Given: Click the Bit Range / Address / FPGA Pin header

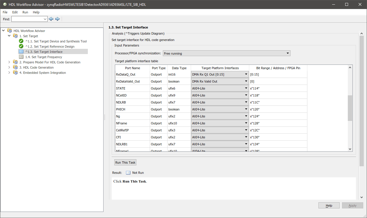Looking at the screenshot, I should click(278, 68).
